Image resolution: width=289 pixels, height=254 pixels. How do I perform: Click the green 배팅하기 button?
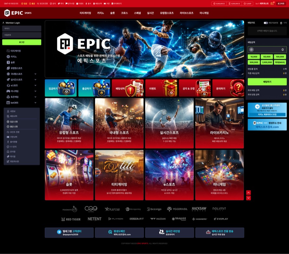267,82
